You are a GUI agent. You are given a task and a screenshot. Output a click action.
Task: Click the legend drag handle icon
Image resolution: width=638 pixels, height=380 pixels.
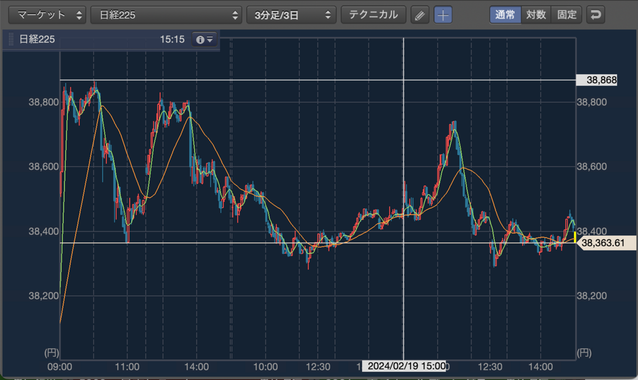point(11,39)
